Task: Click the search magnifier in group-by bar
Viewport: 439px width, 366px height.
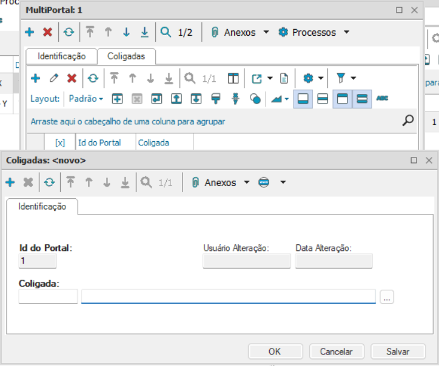Action: (x=408, y=121)
